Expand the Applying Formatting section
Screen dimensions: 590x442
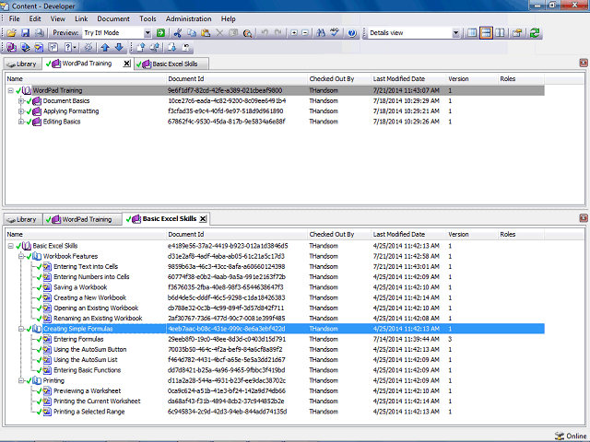click(21, 111)
